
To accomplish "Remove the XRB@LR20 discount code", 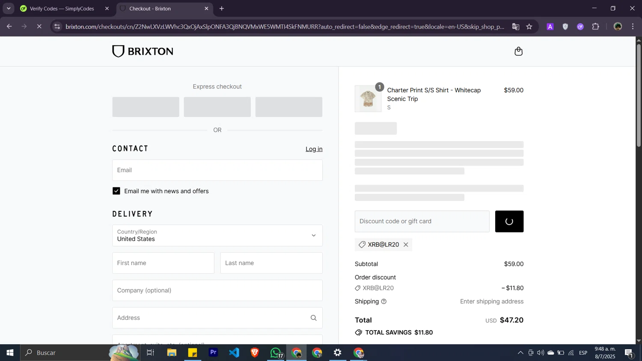I will click(406, 245).
